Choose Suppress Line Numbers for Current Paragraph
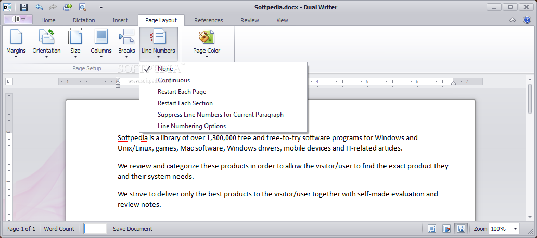This screenshot has height=238, width=537. point(223,115)
